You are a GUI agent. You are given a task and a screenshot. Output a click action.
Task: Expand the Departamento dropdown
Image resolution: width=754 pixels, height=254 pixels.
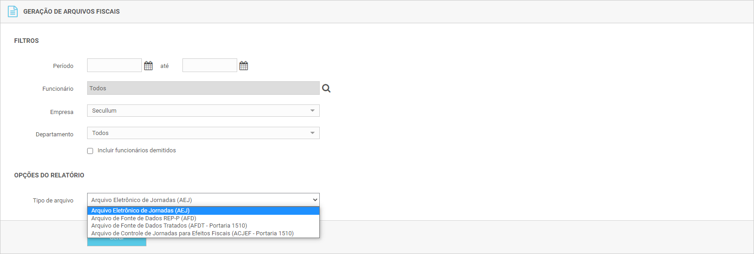click(203, 133)
